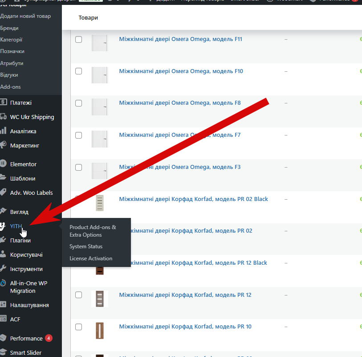Click the Товари page heading
362x357 pixels.
tap(88, 18)
